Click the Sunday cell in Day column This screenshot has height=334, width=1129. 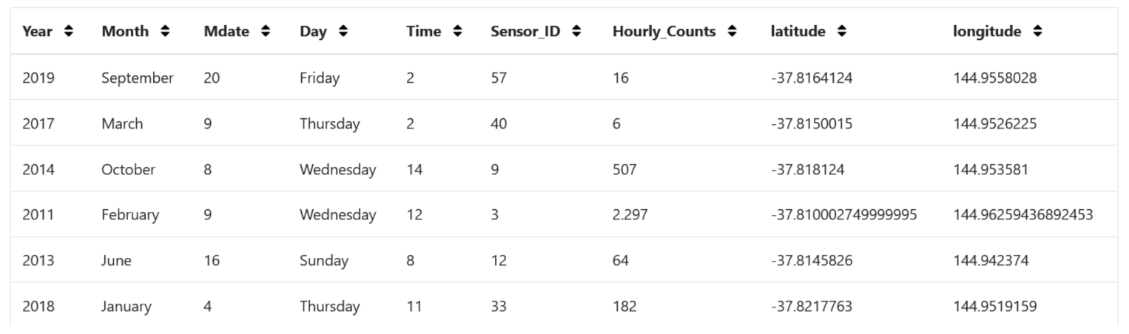click(323, 261)
